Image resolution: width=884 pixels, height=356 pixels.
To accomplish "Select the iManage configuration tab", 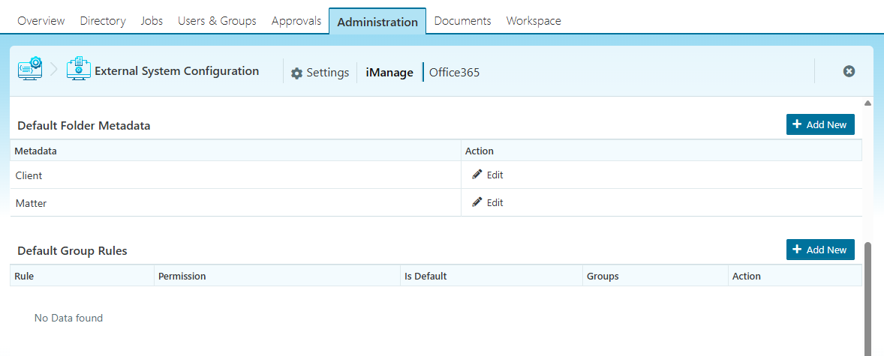I will 389,73.
